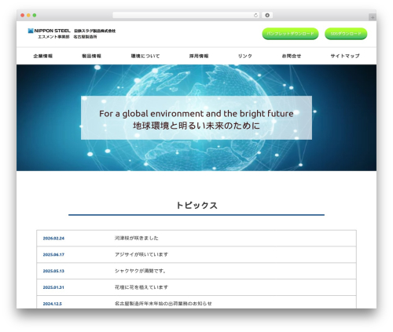Viewport: 393px width, 332px height.
Task: Click the date 2026.02.24
Action: pyautogui.click(x=53, y=239)
